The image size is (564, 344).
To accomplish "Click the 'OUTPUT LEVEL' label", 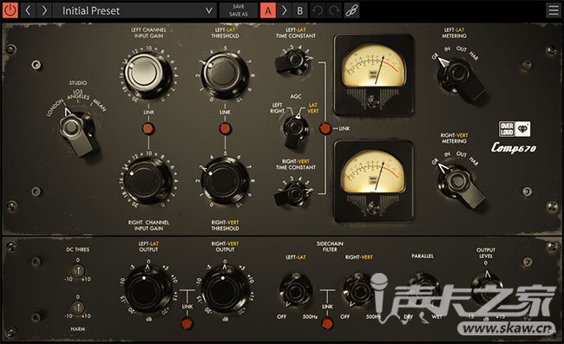I will [486, 253].
